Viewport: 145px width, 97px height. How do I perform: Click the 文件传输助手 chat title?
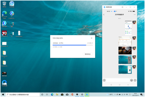(x=119, y=15)
